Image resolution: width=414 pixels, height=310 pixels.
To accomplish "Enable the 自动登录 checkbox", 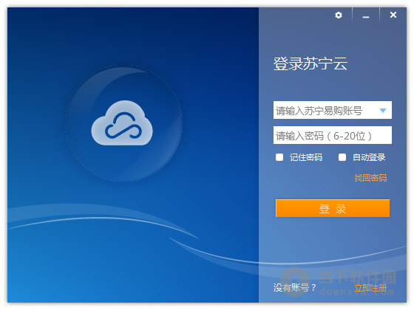I will [x=342, y=157].
